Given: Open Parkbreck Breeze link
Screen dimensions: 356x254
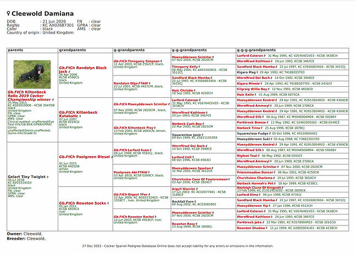Looking at the screenshot, I should click(x=250, y=123).
